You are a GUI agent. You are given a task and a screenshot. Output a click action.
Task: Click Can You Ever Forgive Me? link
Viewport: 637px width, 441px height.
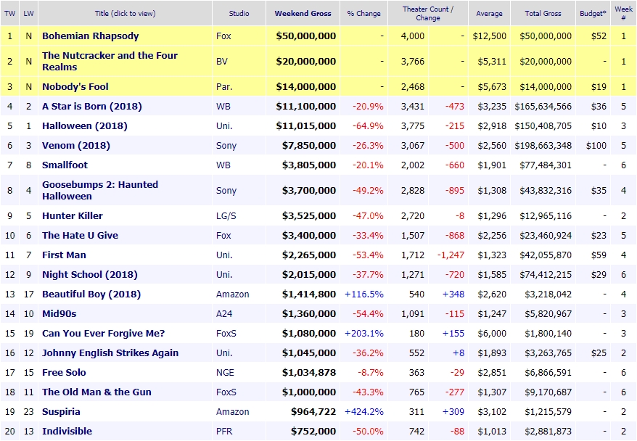[x=103, y=334]
